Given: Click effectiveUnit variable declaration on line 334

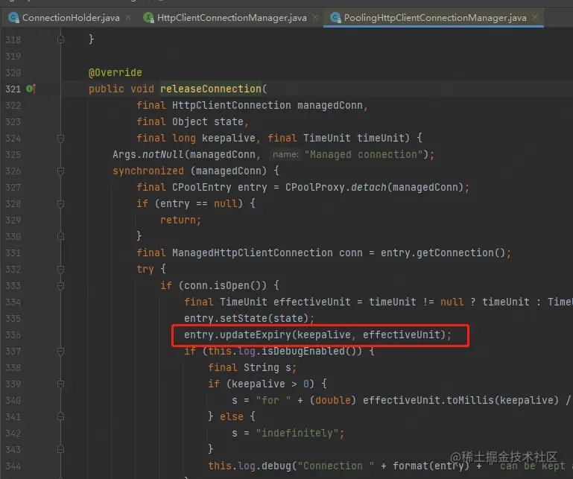Looking at the screenshot, I should [x=311, y=302].
